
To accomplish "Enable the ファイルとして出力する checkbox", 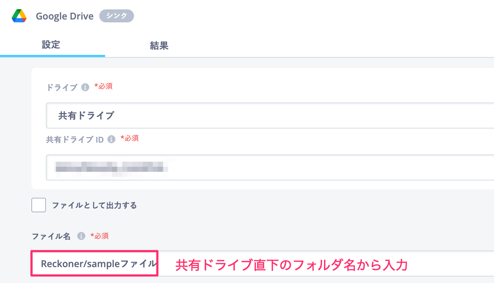I will [38, 205].
